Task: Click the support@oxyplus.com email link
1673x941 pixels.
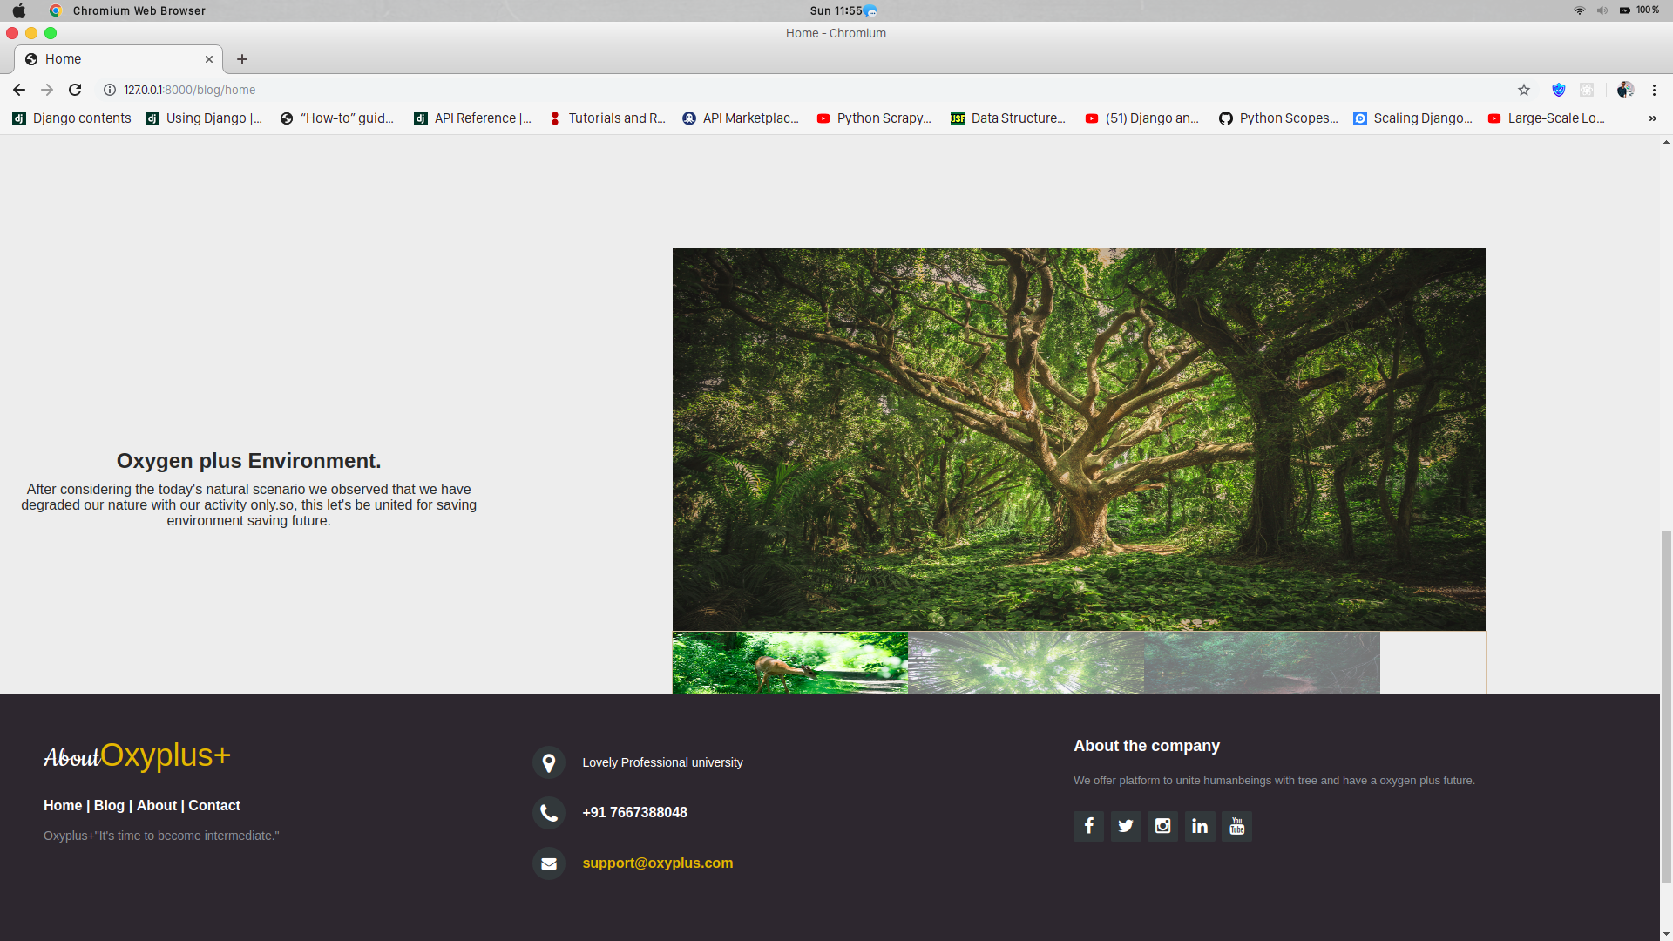Action: pos(657,863)
